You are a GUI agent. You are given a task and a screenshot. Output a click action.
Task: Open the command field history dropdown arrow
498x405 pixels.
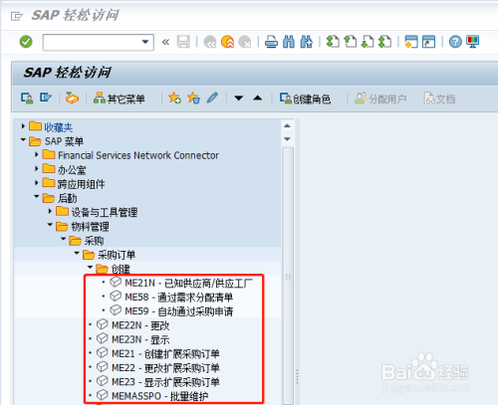145,42
